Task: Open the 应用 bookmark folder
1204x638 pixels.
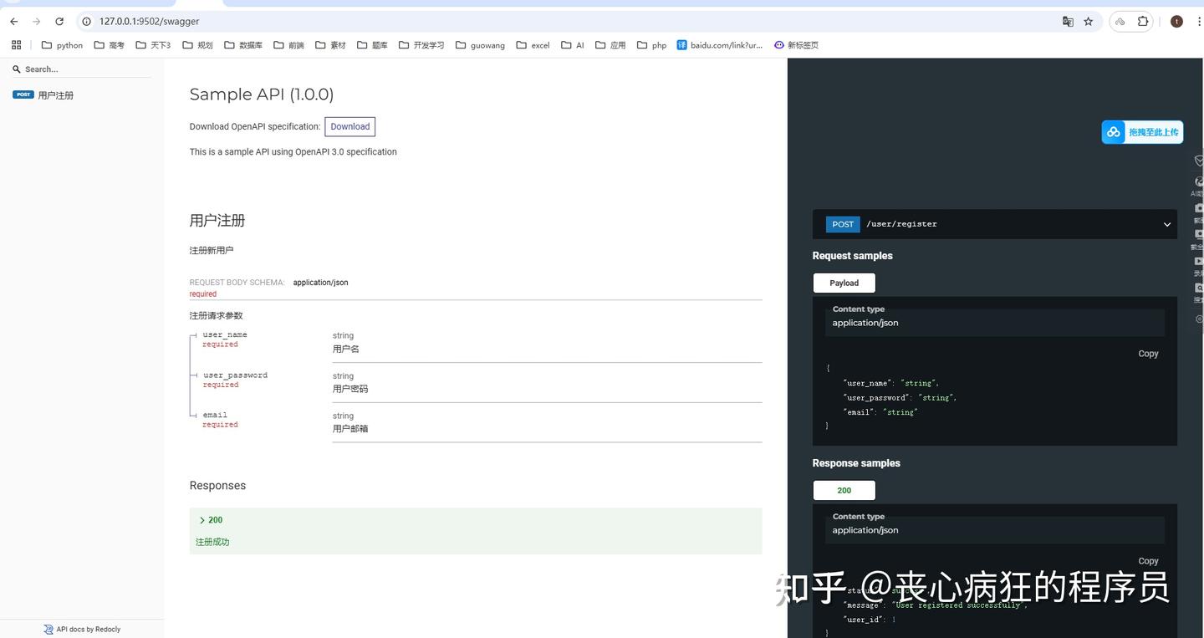Action: click(x=610, y=45)
